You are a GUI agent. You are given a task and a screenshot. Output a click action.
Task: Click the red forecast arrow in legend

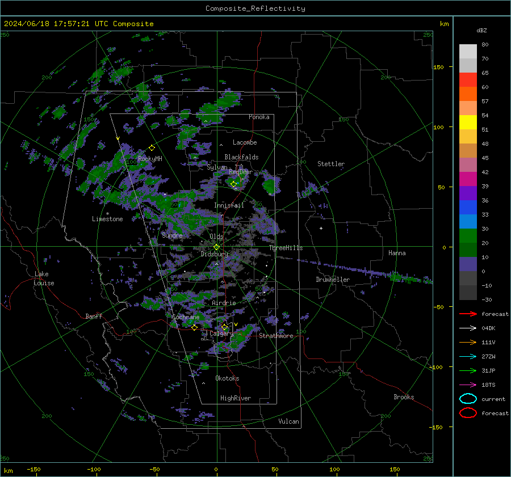coord(468,314)
